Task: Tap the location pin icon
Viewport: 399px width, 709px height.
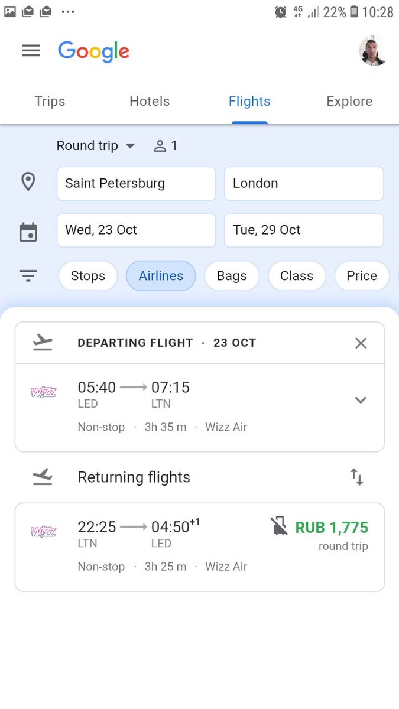Action: click(x=28, y=183)
